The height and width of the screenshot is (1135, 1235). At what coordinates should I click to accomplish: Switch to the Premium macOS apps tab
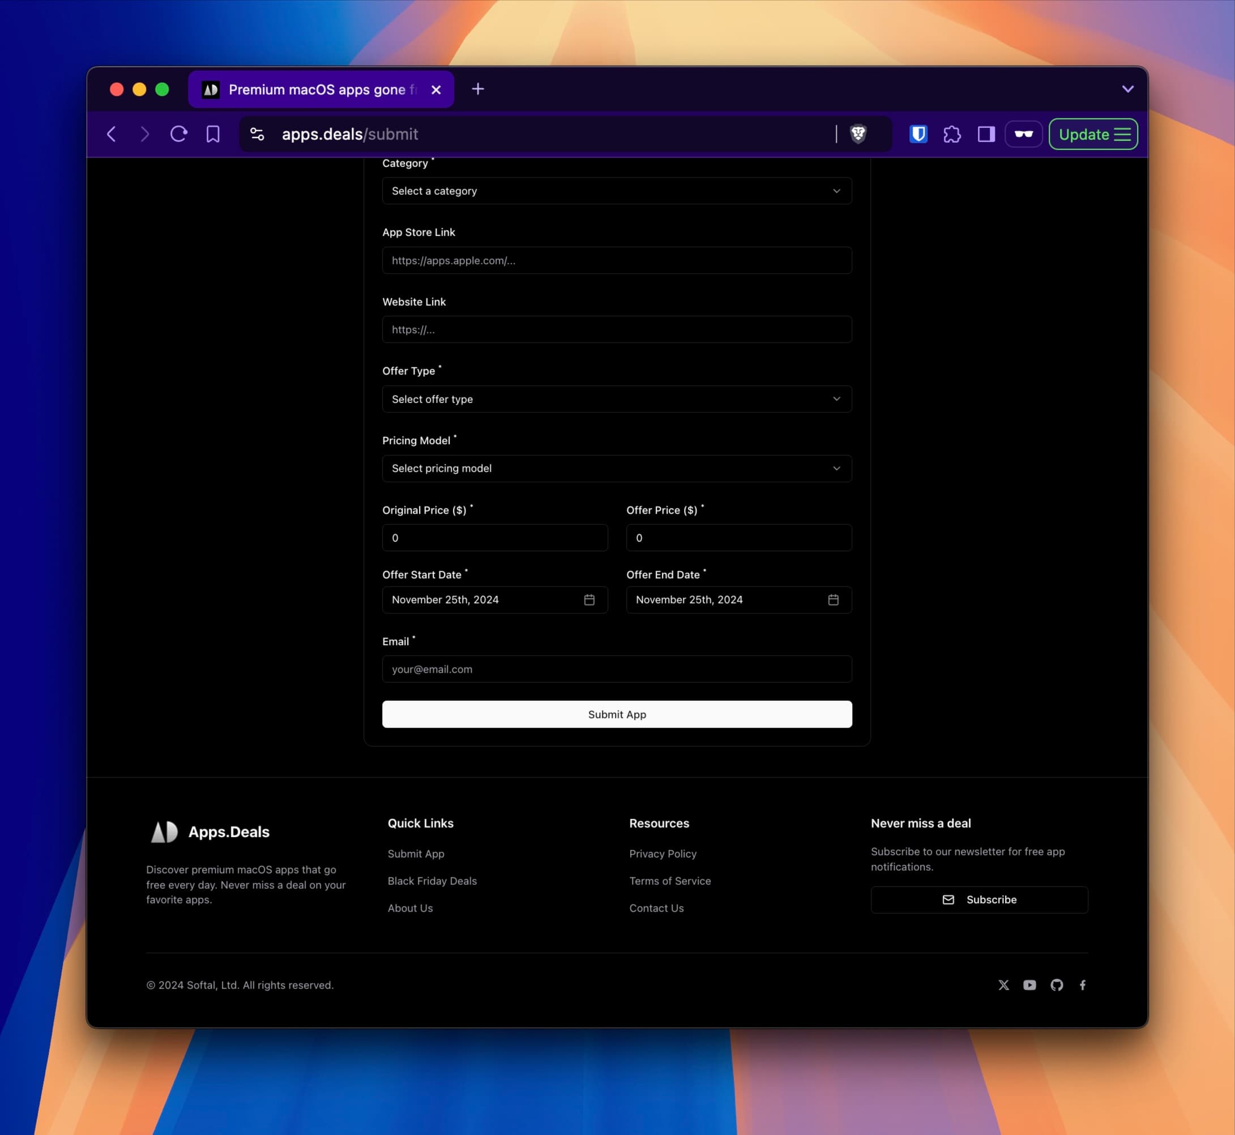coord(317,89)
